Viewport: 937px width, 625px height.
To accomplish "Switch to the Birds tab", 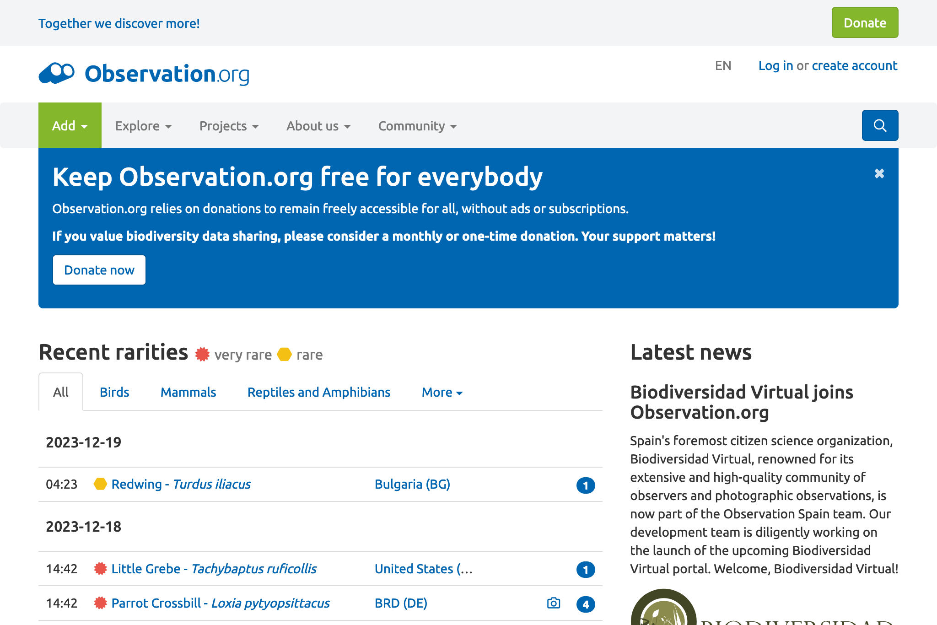I will coord(114,393).
